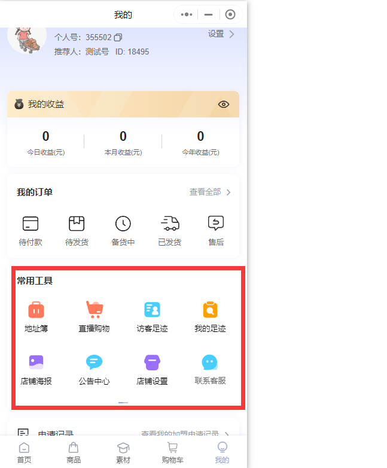Expand 查看全部 to view all orders
387x468 pixels.
[x=210, y=192]
